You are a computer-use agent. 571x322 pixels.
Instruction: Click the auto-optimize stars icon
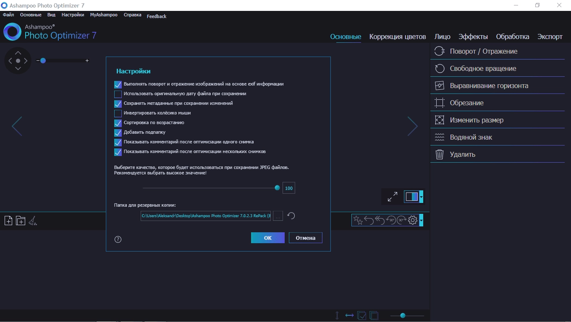pyautogui.click(x=358, y=220)
